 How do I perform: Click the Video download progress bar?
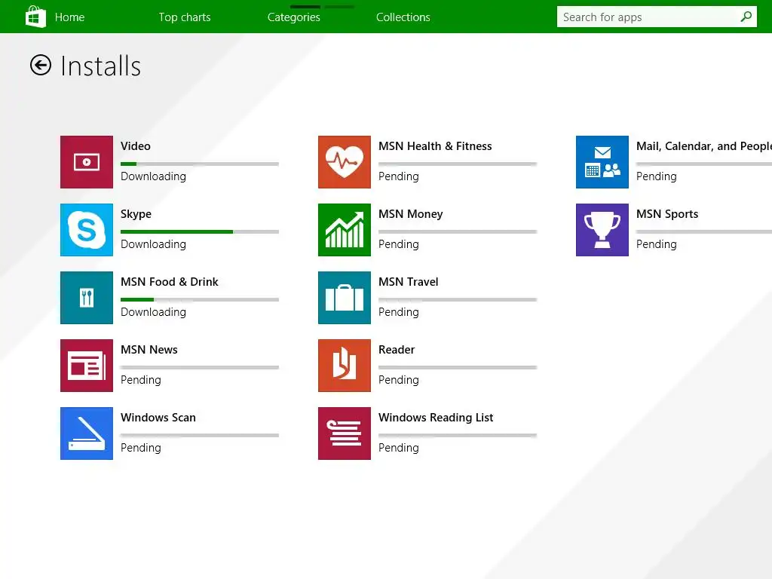click(200, 164)
